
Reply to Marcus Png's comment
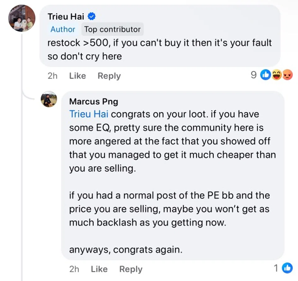coord(131,269)
